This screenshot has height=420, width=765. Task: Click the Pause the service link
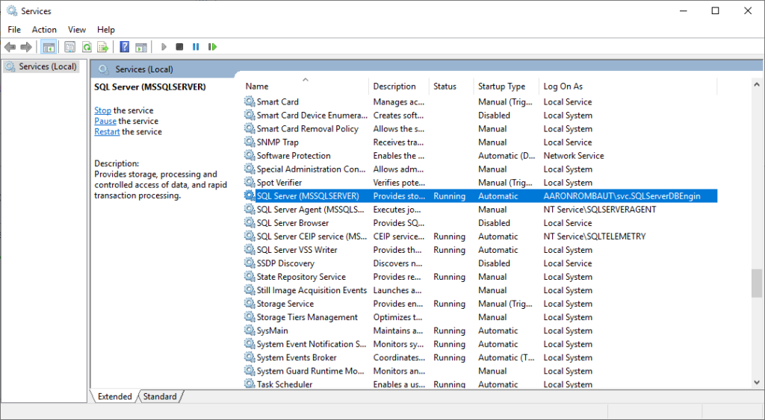click(105, 121)
